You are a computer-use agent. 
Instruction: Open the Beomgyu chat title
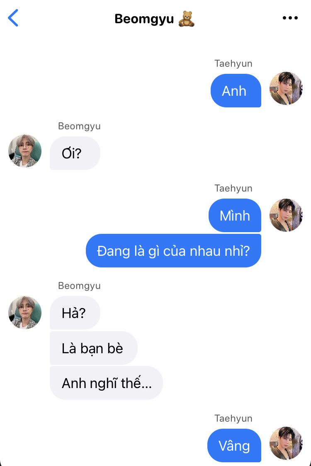tap(144, 19)
